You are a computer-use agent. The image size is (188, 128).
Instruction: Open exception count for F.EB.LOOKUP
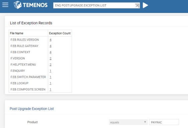51,83
